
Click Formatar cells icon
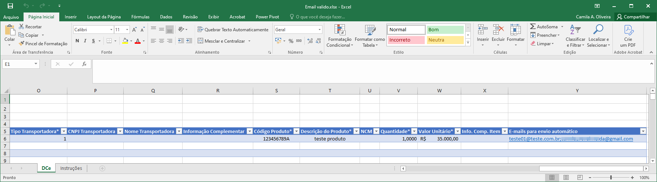[515, 30]
